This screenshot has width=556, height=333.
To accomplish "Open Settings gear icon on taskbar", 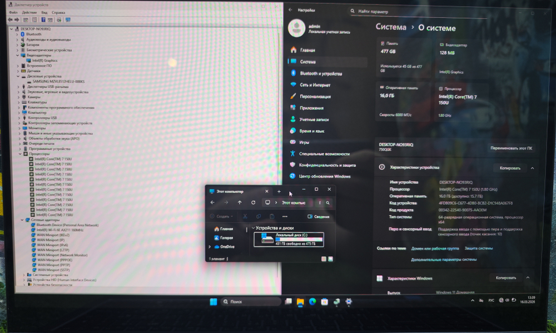I will tap(349, 301).
